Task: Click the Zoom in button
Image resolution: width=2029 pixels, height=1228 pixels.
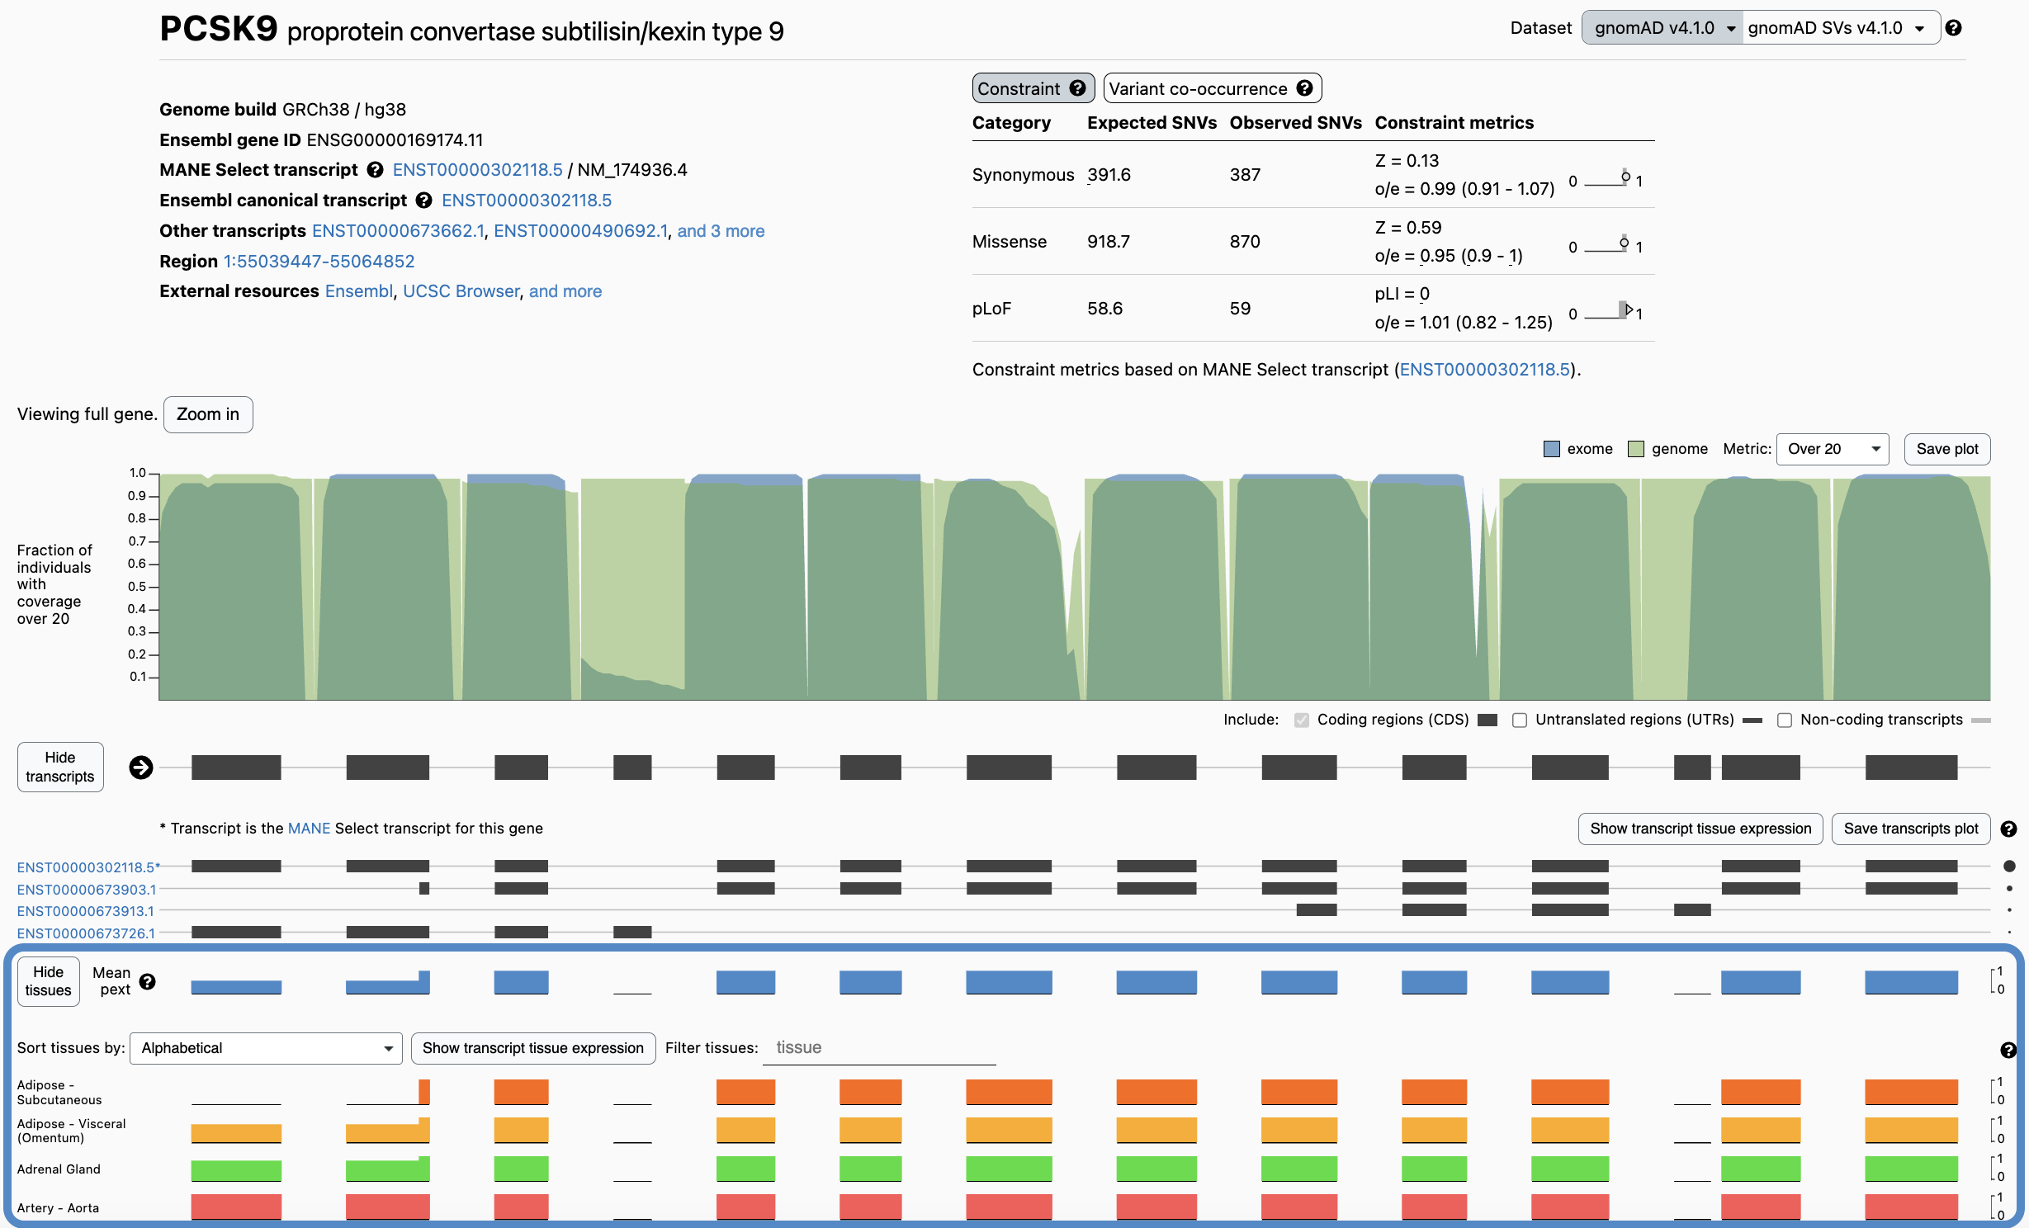Action: click(x=208, y=414)
